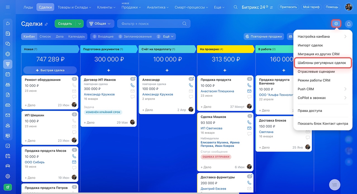Expand the Клиенты top menu
Viewport: 357px width, 194px height.
pyautogui.click(x=106, y=7)
